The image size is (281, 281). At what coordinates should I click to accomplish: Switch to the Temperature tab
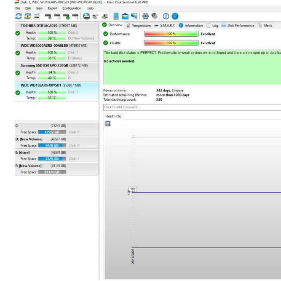pos(138,25)
